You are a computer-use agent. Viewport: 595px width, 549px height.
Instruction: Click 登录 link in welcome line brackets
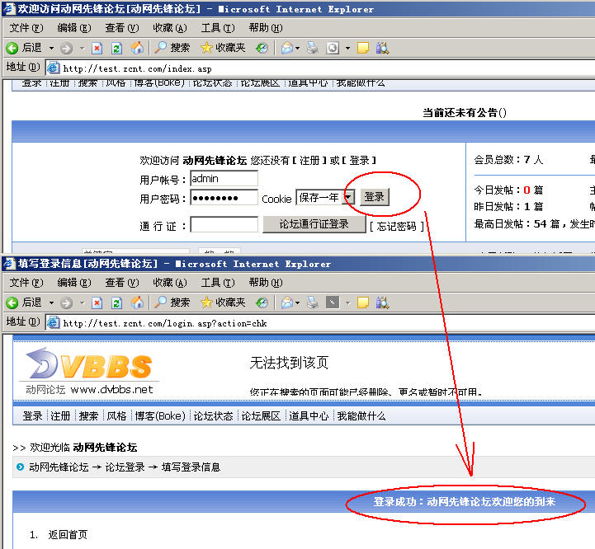359,161
